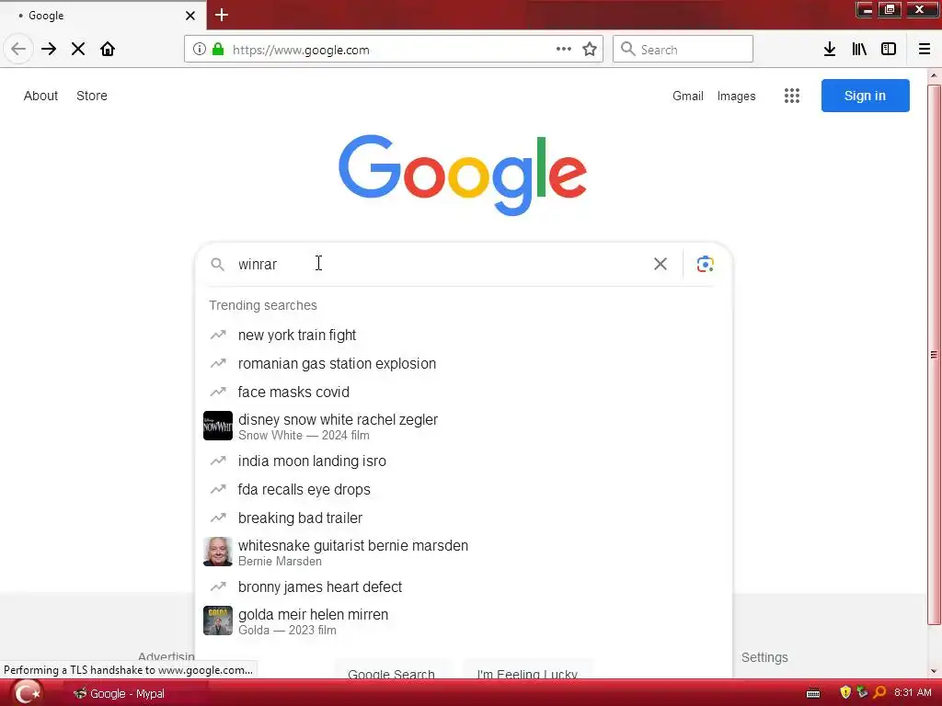Select the Google browser tab
Viewport: 942px width, 706px height.
[x=102, y=16]
